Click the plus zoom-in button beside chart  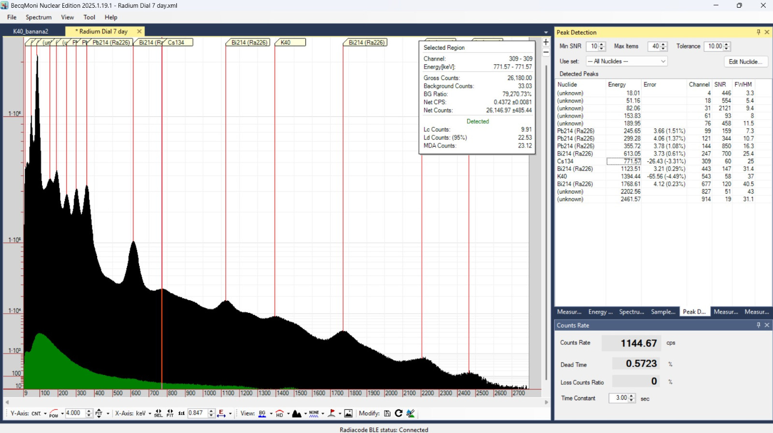(x=546, y=42)
